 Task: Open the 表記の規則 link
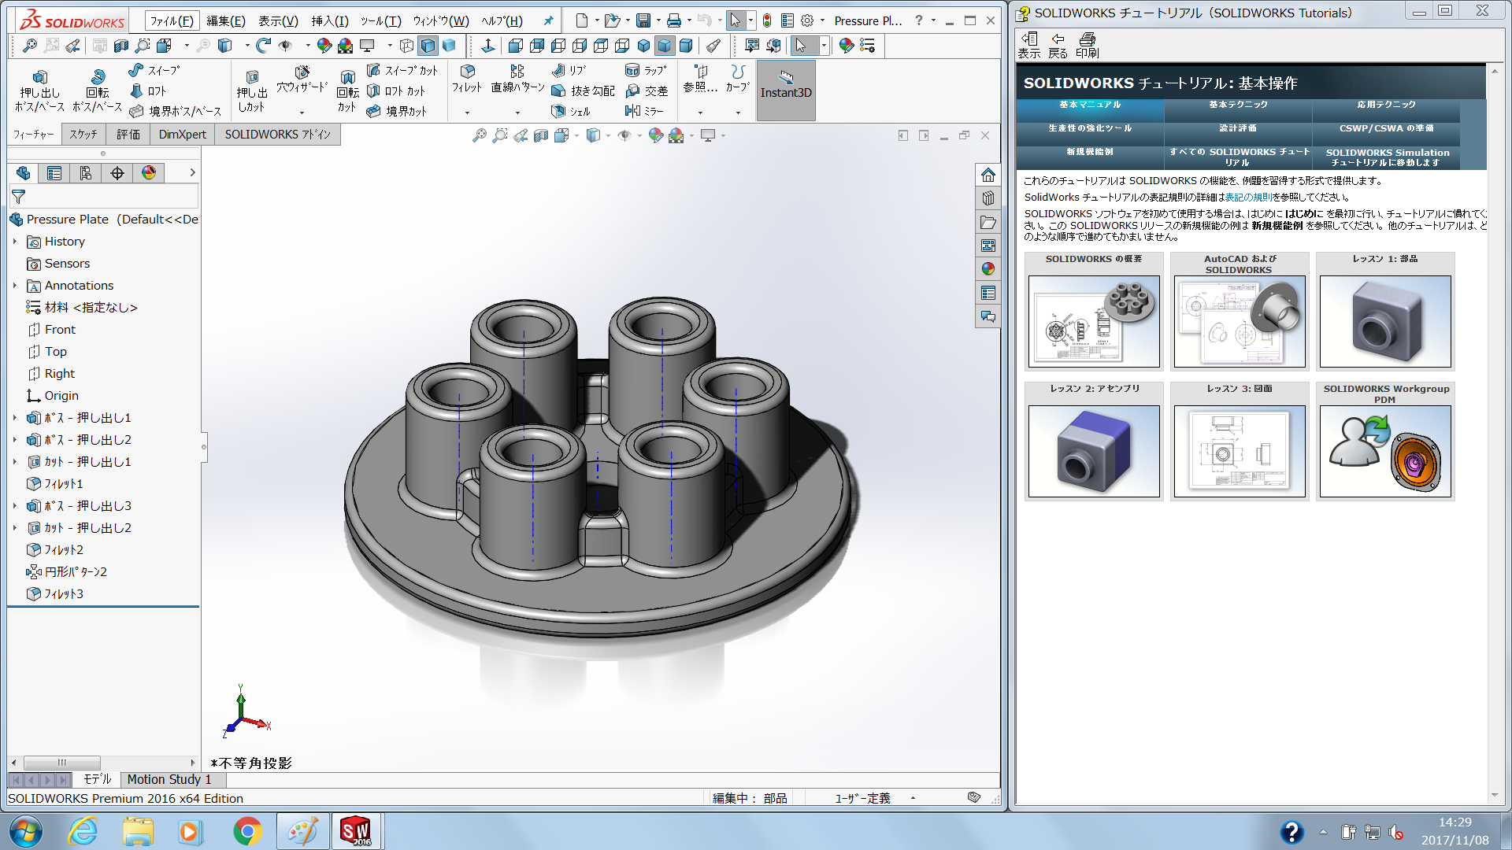pyautogui.click(x=1248, y=198)
